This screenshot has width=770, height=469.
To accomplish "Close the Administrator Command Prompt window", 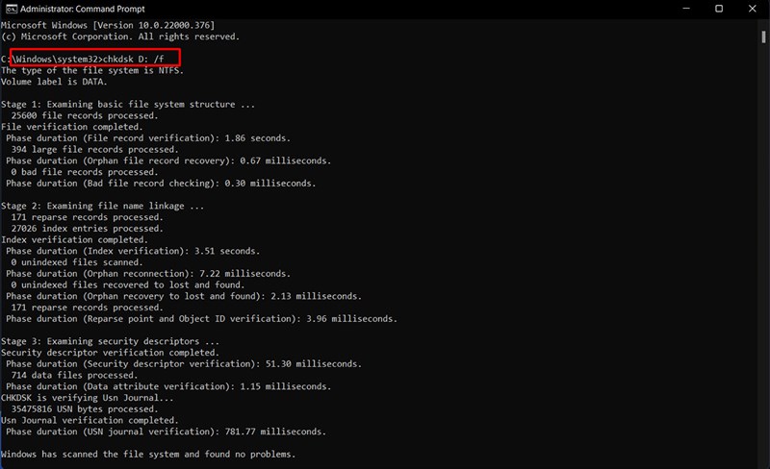I will [x=754, y=9].
